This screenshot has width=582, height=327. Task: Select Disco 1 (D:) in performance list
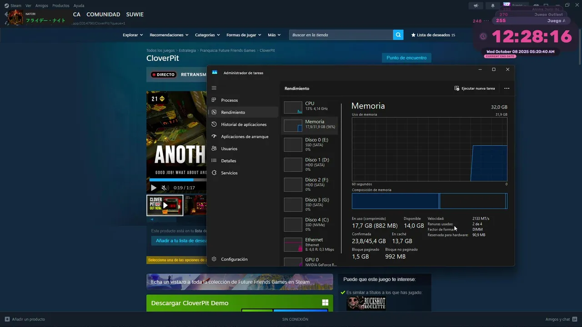(310, 164)
